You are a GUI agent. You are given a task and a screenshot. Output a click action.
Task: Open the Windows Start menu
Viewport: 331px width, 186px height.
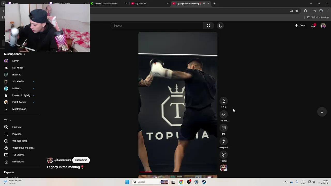click(127, 182)
